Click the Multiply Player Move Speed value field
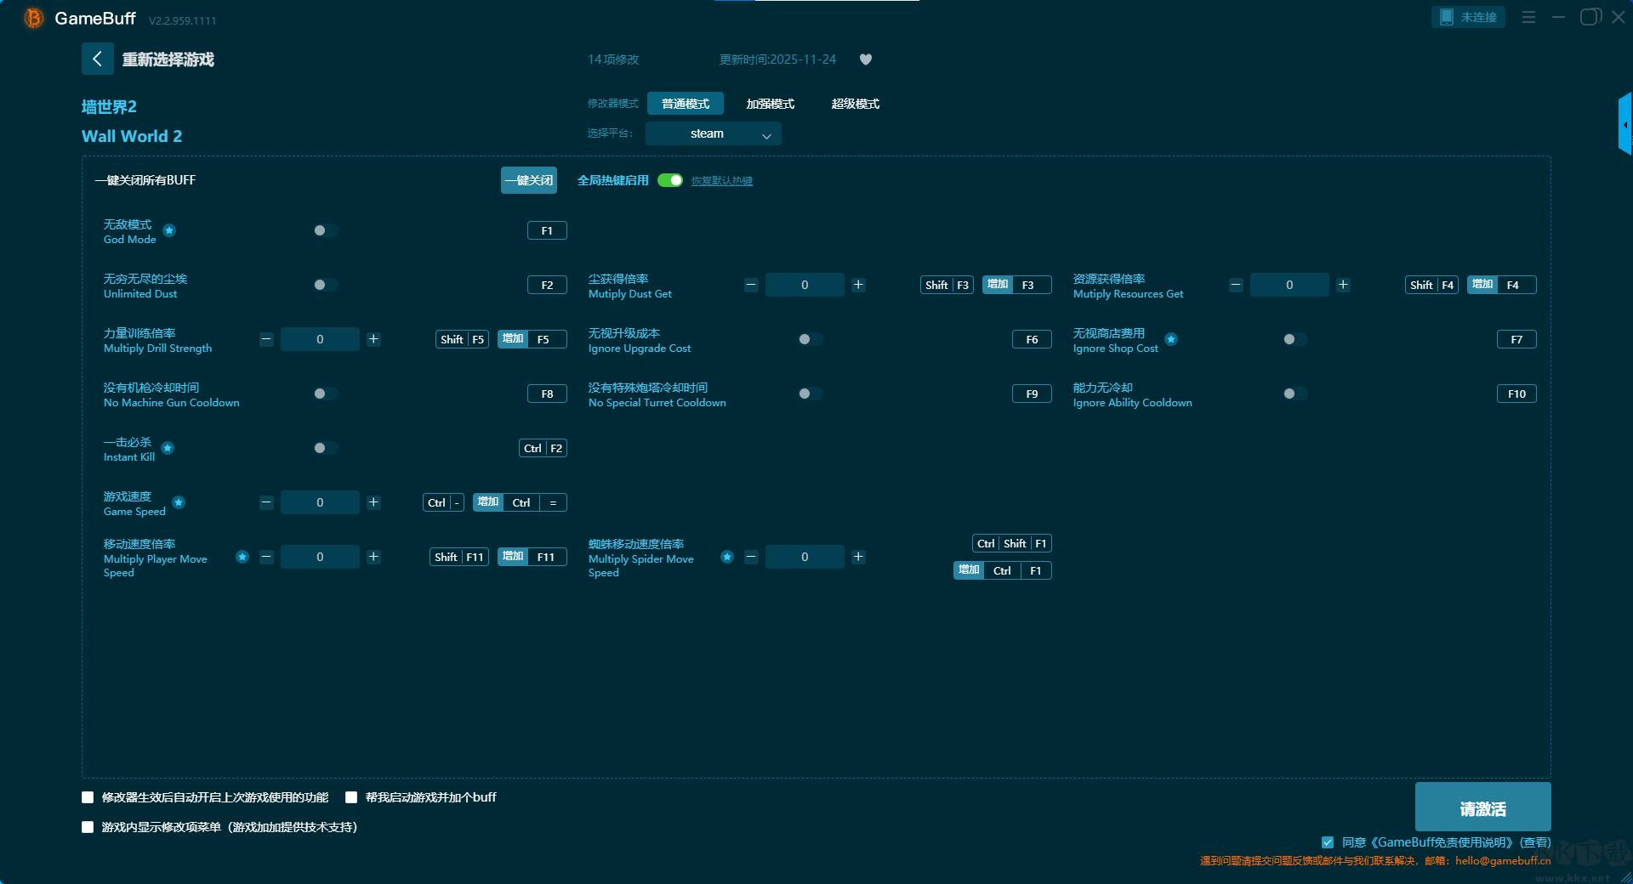Image resolution: width=1633 pixels, height=884 pixels. click(320, 557)
